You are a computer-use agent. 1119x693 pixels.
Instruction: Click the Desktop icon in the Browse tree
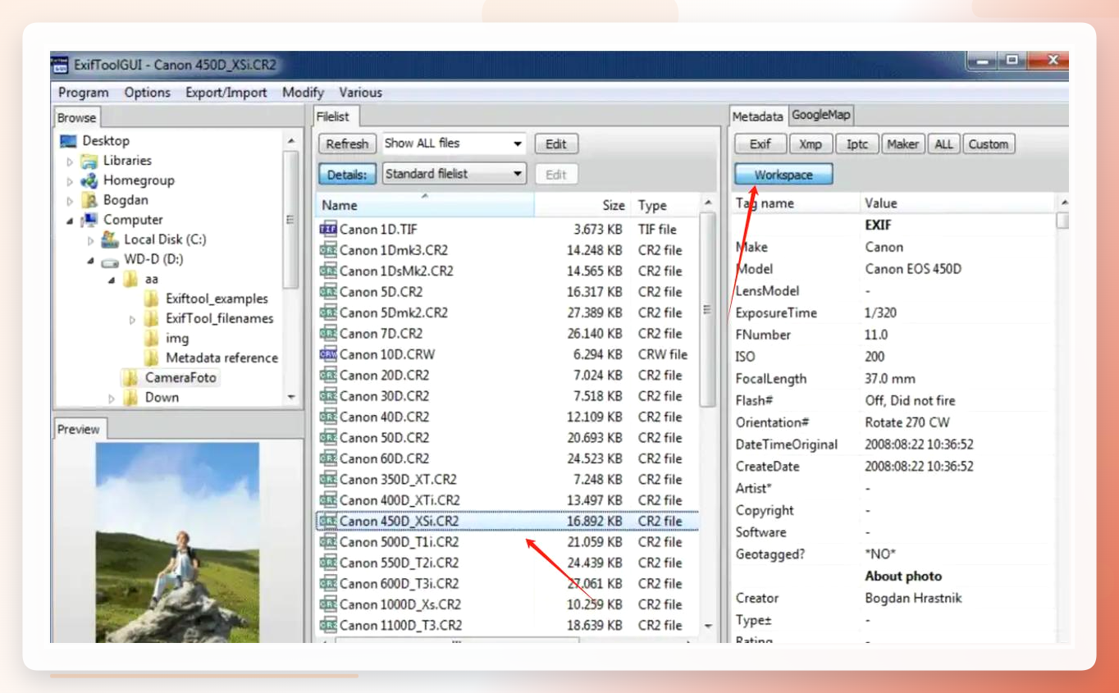(68, 141)
